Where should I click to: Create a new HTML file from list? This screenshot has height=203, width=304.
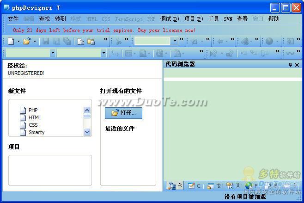30,117
